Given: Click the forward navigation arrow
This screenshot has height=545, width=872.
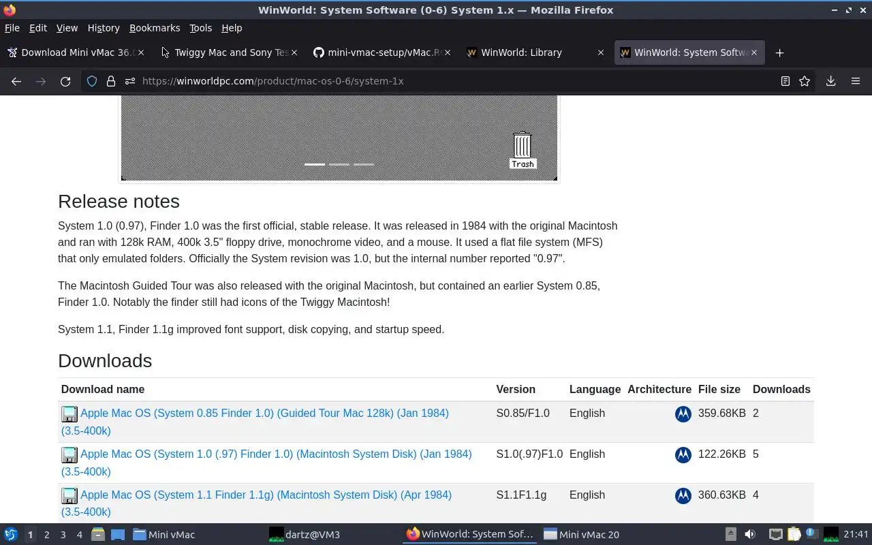Looking at the screenshot, I should tap(41, 81).
